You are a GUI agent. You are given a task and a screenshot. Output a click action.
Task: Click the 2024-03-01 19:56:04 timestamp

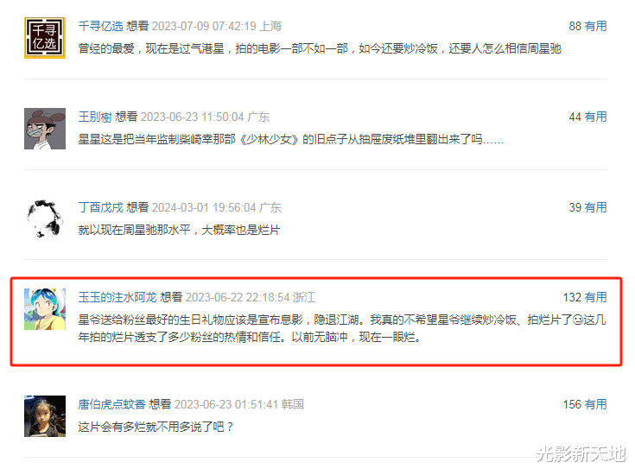[204, 208]
